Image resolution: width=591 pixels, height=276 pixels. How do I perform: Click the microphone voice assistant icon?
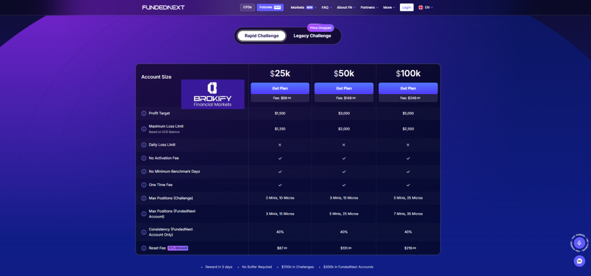pyautogui.click(x=579, y=244)
